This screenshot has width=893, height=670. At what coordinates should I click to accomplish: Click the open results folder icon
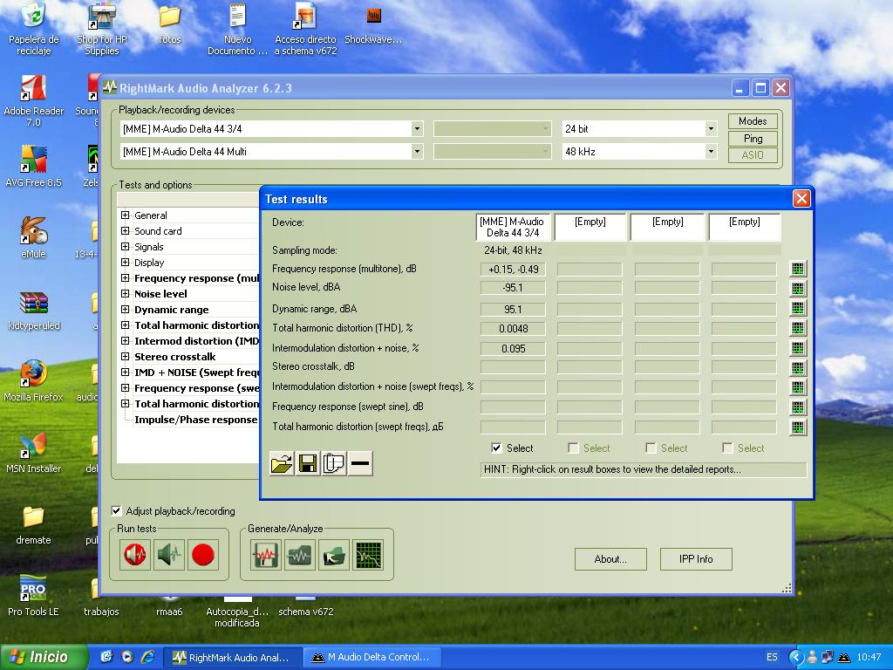pyautogui.click(x=281, y=463)
